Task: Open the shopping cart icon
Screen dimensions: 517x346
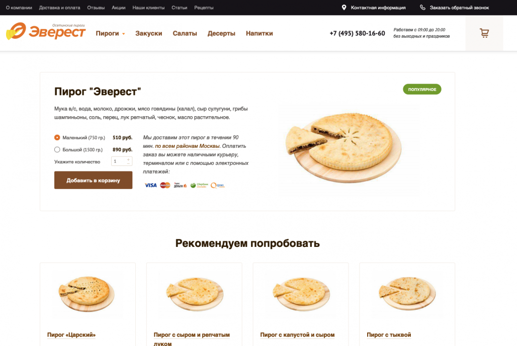Action: coord(484,33)
